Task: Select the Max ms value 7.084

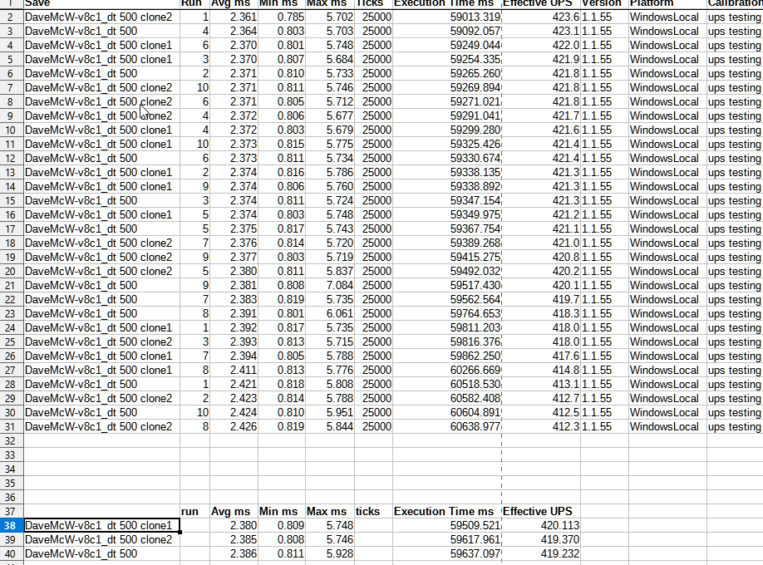Action: [x=329, y=285]
